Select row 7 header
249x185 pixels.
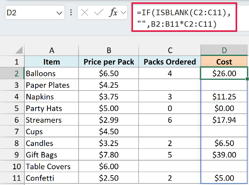[x=12, y=131]
